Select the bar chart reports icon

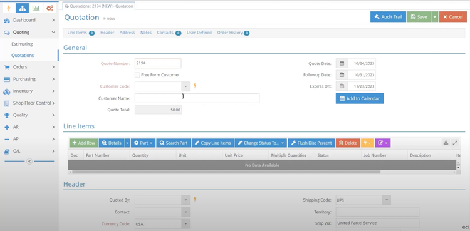tap(36, 8)
